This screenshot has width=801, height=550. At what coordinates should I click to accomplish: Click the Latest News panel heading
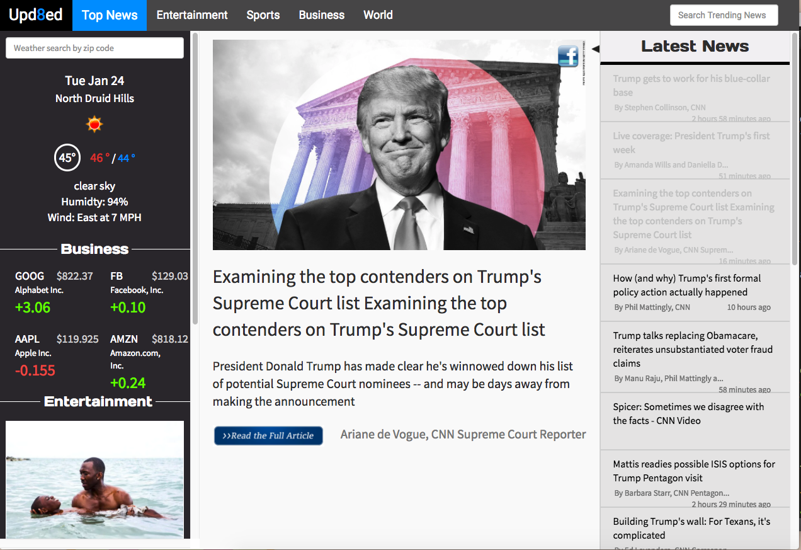click(x=695, y=46)
